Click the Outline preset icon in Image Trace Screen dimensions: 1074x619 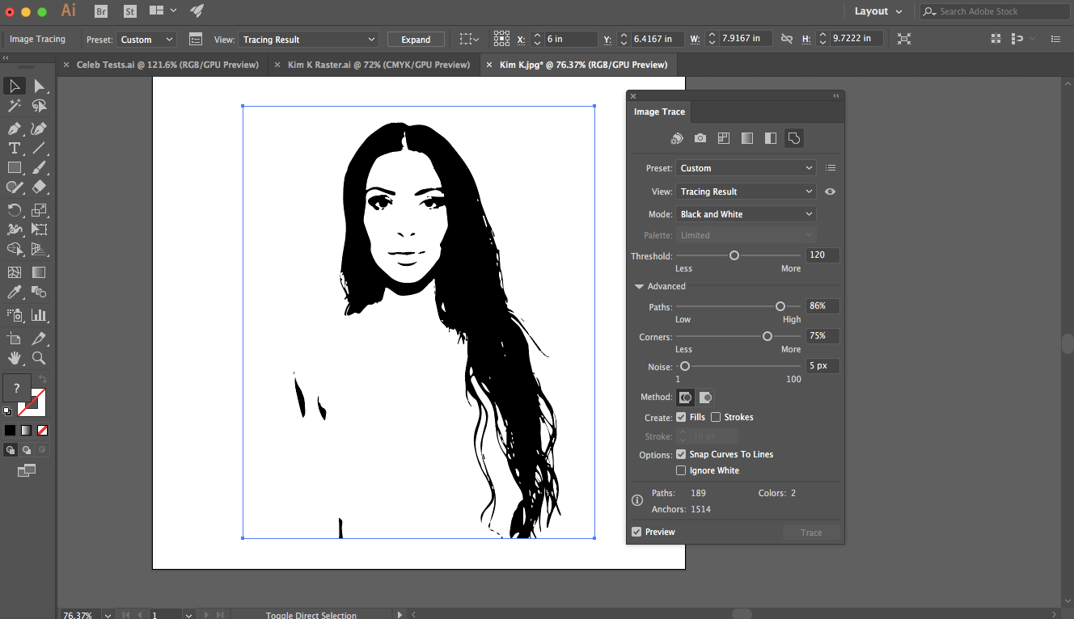[793, 137]
